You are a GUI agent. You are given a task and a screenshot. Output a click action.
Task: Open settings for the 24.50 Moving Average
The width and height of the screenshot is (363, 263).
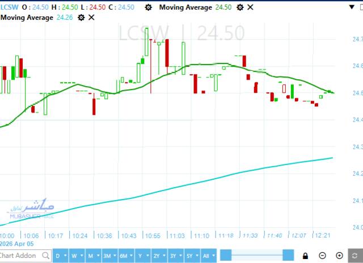click(x=240, y=7)
